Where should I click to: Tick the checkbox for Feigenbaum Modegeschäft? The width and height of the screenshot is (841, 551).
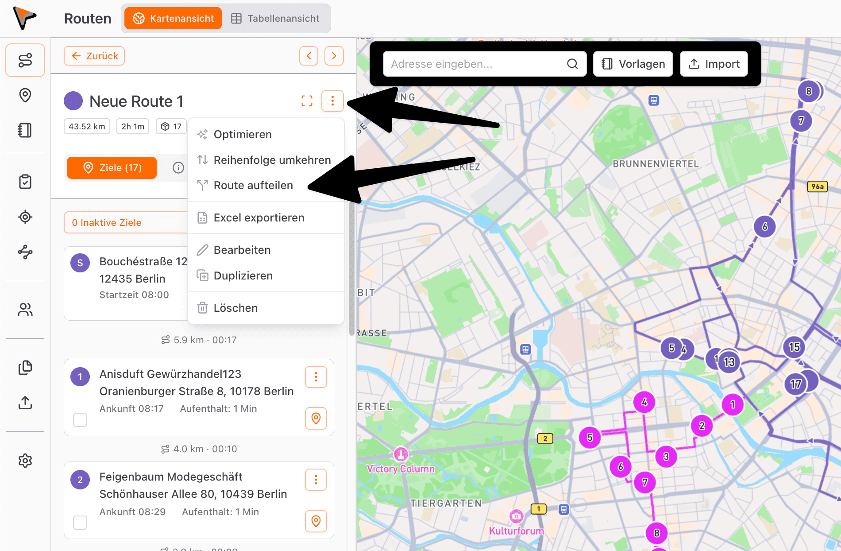(80, 523)
